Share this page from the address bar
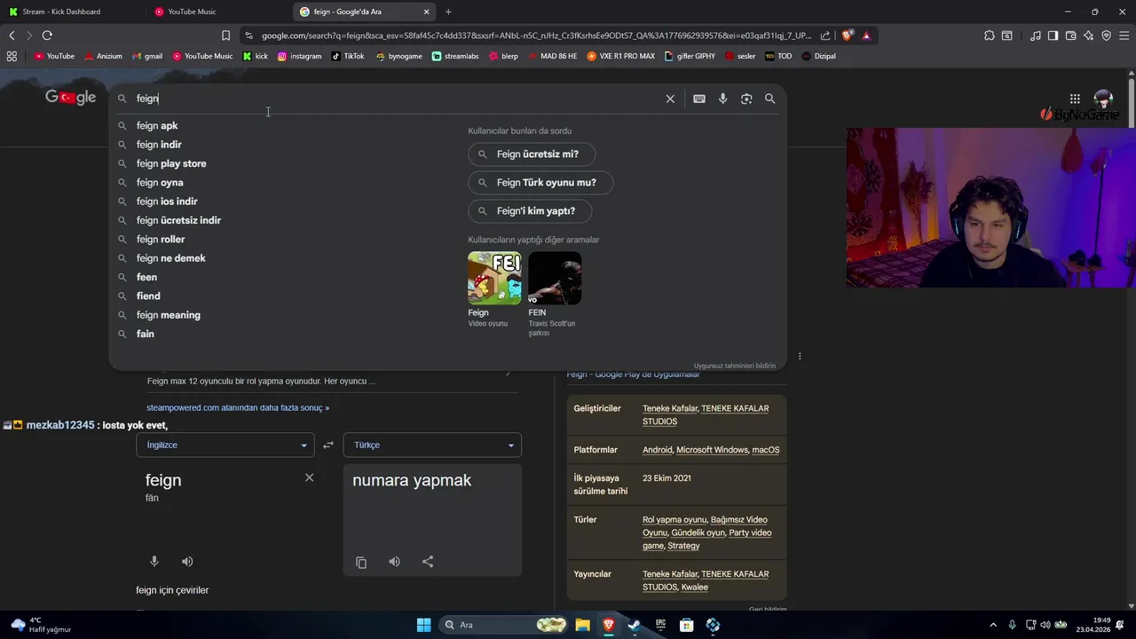The height and width of the screenshot is (639, 1136). point(825,35)
